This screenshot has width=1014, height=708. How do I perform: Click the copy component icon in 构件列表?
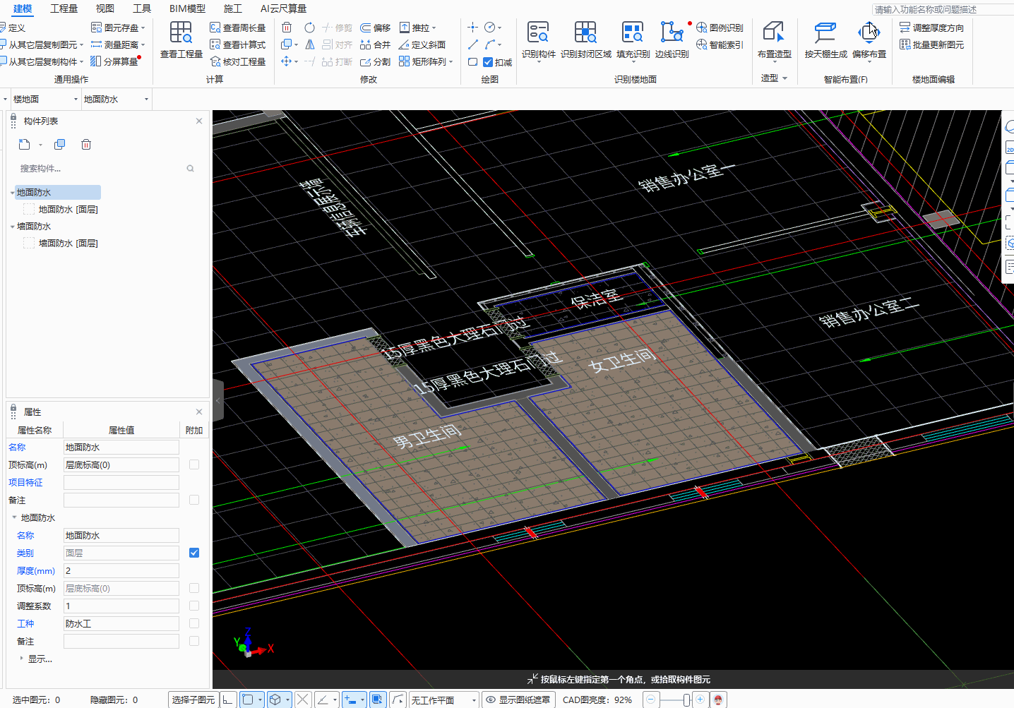(60, 145)
